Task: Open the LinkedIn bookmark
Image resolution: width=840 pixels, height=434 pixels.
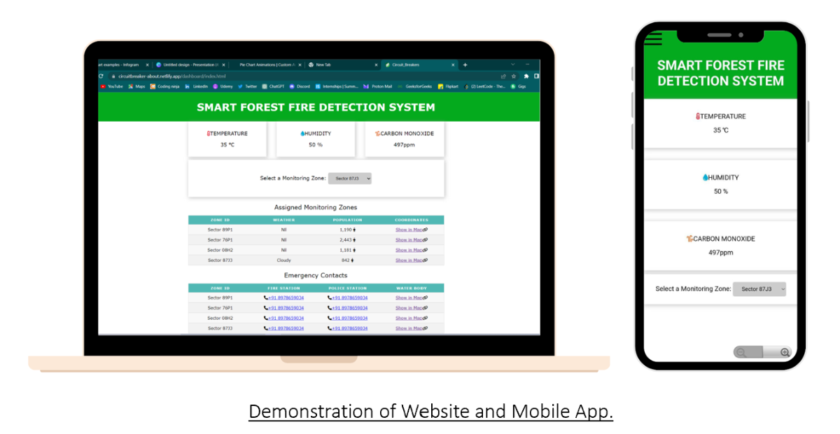Action: coord(197,86)
